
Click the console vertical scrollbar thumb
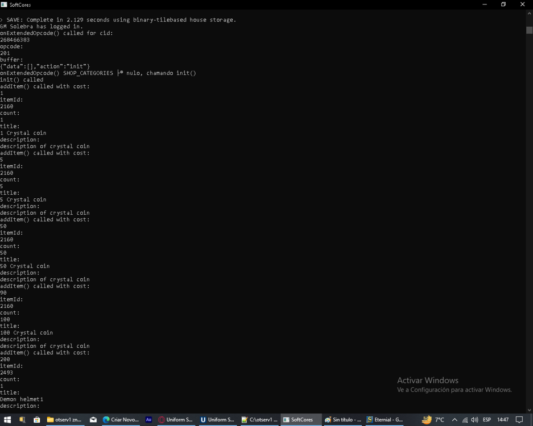[529, 31]
